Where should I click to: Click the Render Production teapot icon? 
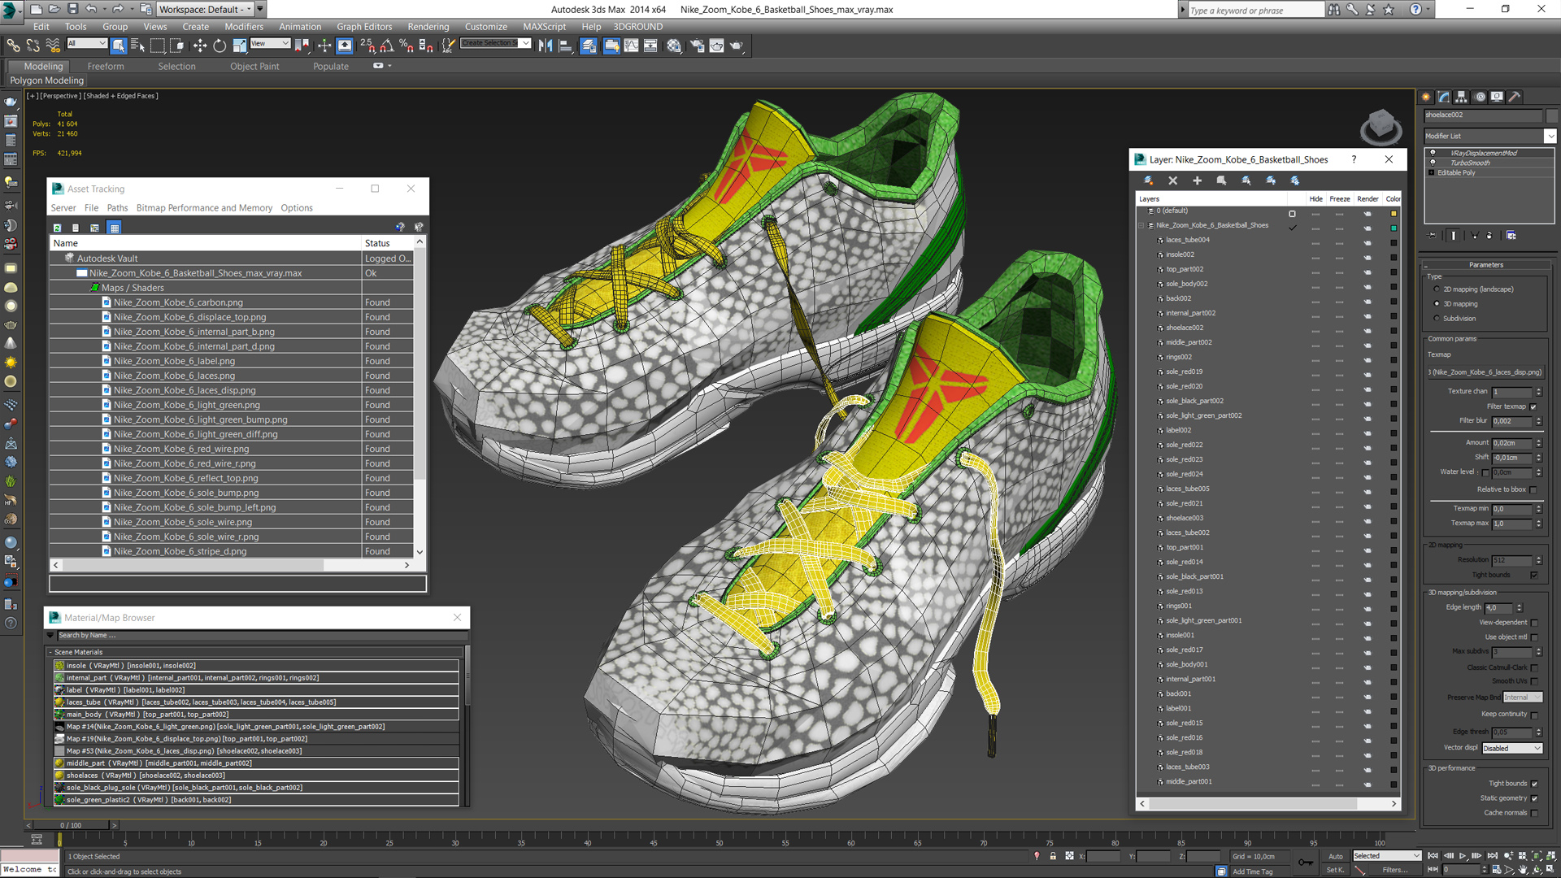[x=737, y=46]
